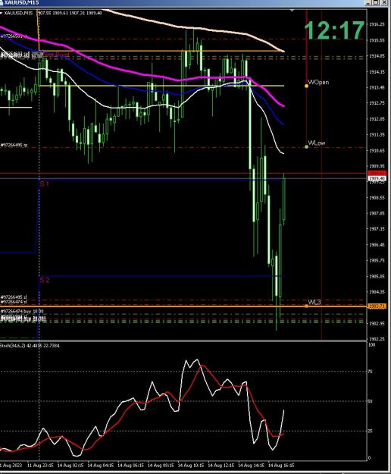Click the WOpen text label
Image resolution: width=391 pixels, height=474 pixels.
coord(318,82)
